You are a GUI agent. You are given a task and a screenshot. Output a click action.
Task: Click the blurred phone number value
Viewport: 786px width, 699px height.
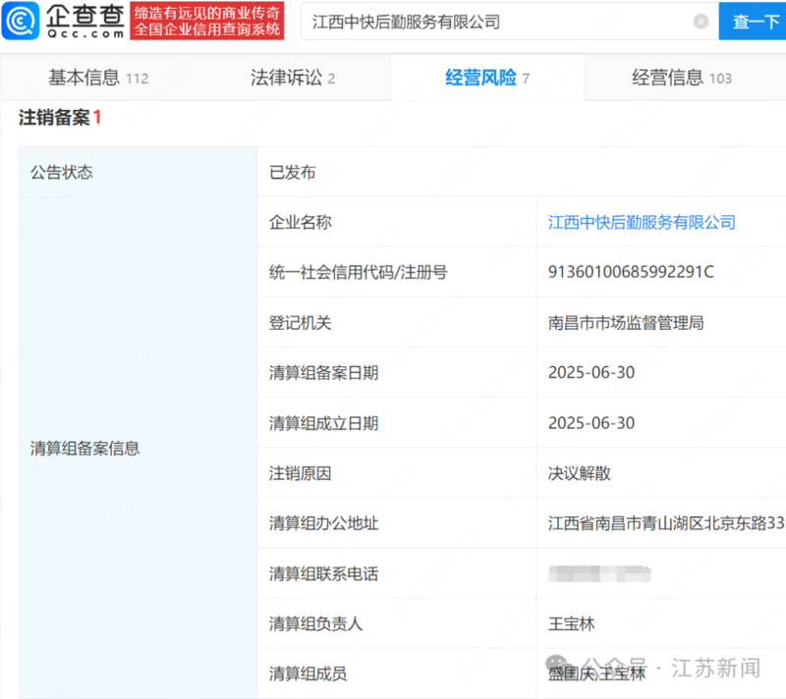point(599,573)
